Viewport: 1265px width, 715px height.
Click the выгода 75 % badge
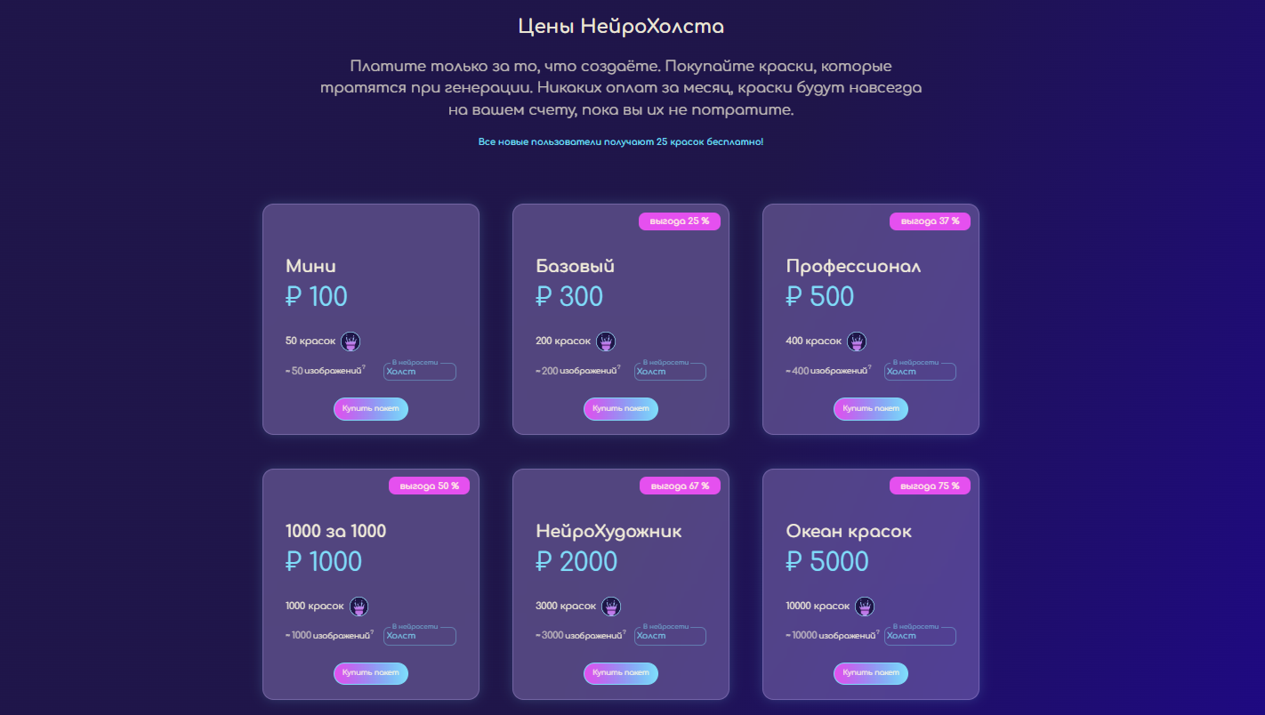click(x=930, y=486)
